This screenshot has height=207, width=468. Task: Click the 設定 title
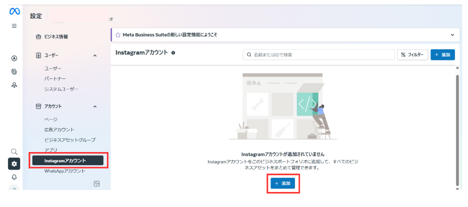pos(36,16)
